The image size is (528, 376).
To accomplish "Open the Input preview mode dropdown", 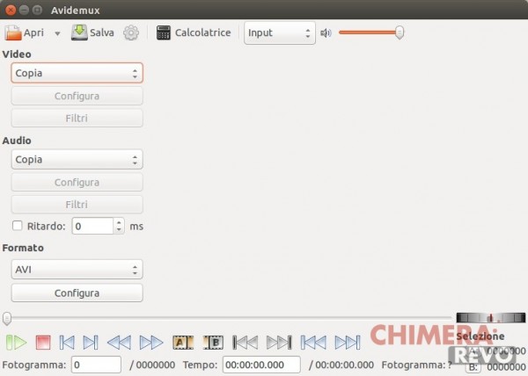I will point(280,33).
